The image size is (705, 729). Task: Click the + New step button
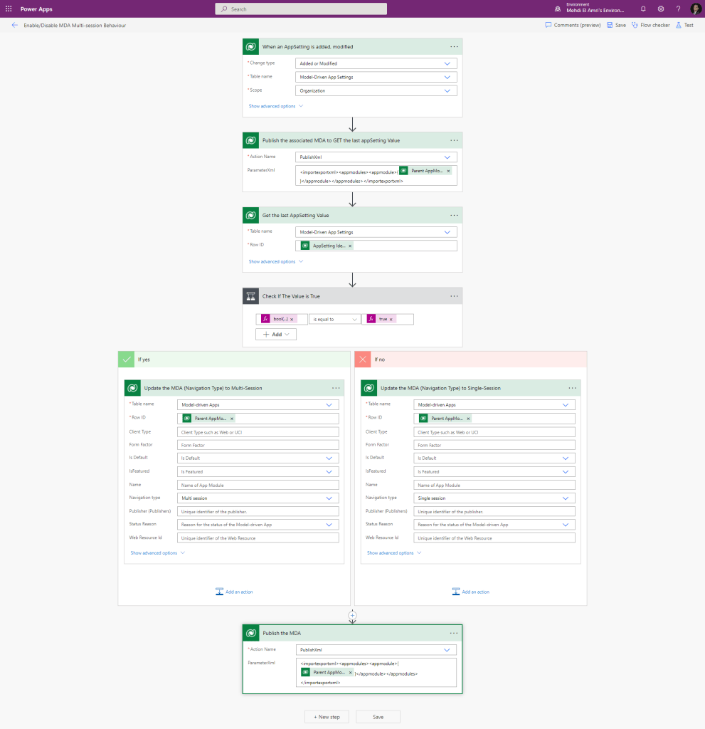(327, 717)
